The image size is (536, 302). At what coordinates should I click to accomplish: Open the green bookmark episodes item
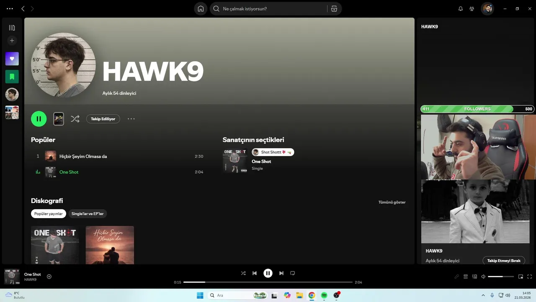12,77
